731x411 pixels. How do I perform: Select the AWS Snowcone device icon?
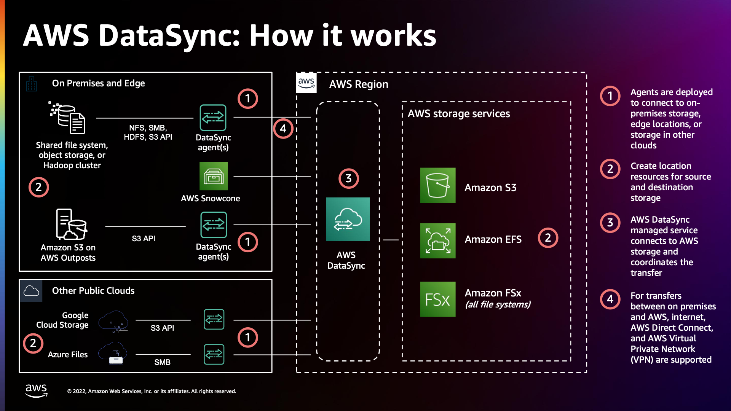214,176
